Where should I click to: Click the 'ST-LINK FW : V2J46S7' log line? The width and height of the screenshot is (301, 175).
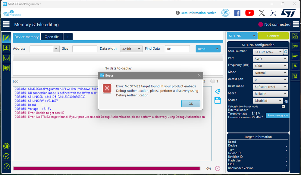pyautogui.click(x=36, y=101)
